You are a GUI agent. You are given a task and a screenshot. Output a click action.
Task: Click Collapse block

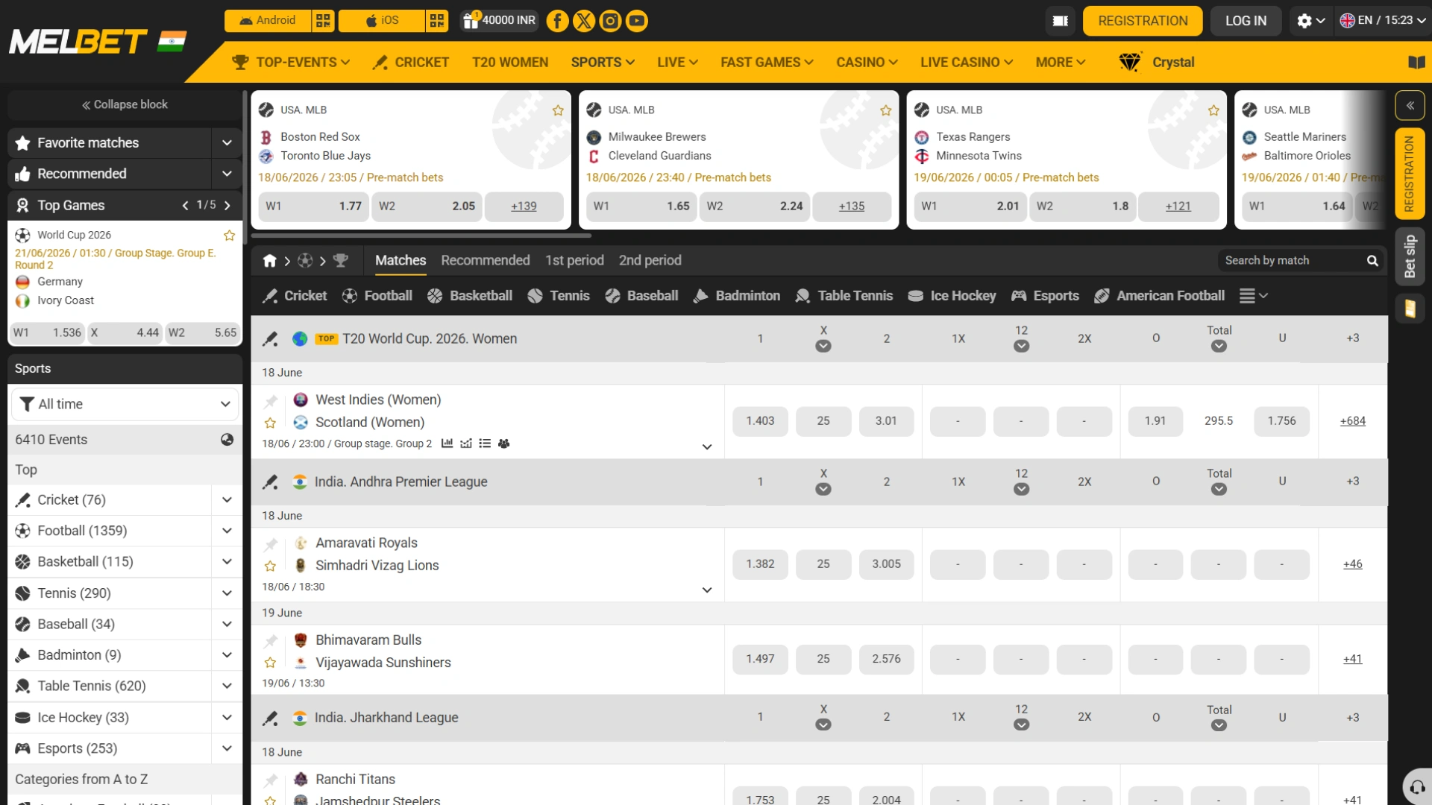(x=125, y=105)
